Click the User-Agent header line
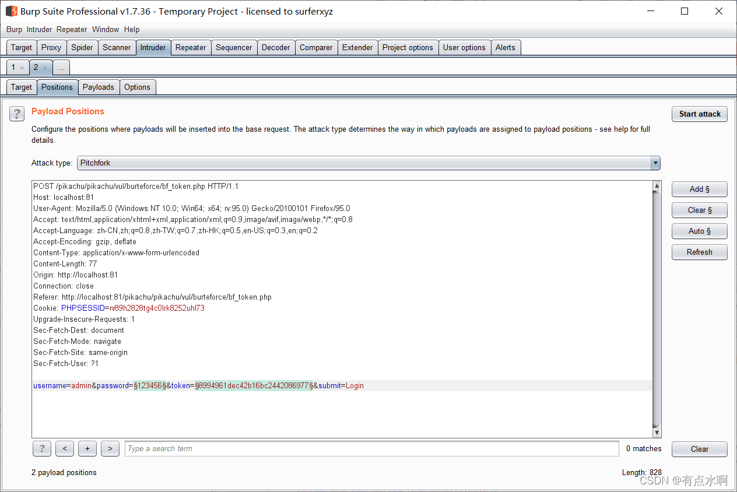The image size is (737, 492). (192, 209)
